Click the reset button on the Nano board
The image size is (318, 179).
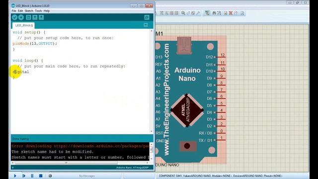[x=187, y=146]
